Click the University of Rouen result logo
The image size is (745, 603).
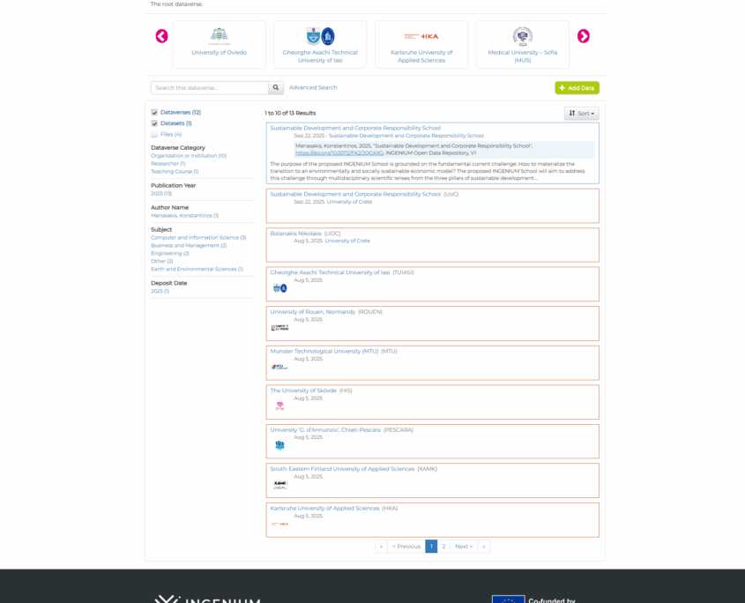[x=279, y=327]
